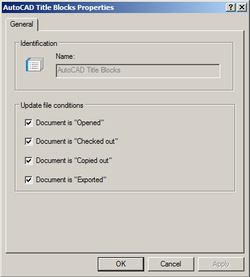Disable the Document is "Copied out" checkbox
This screenshot has width=250, height=277.
point(28,160)
